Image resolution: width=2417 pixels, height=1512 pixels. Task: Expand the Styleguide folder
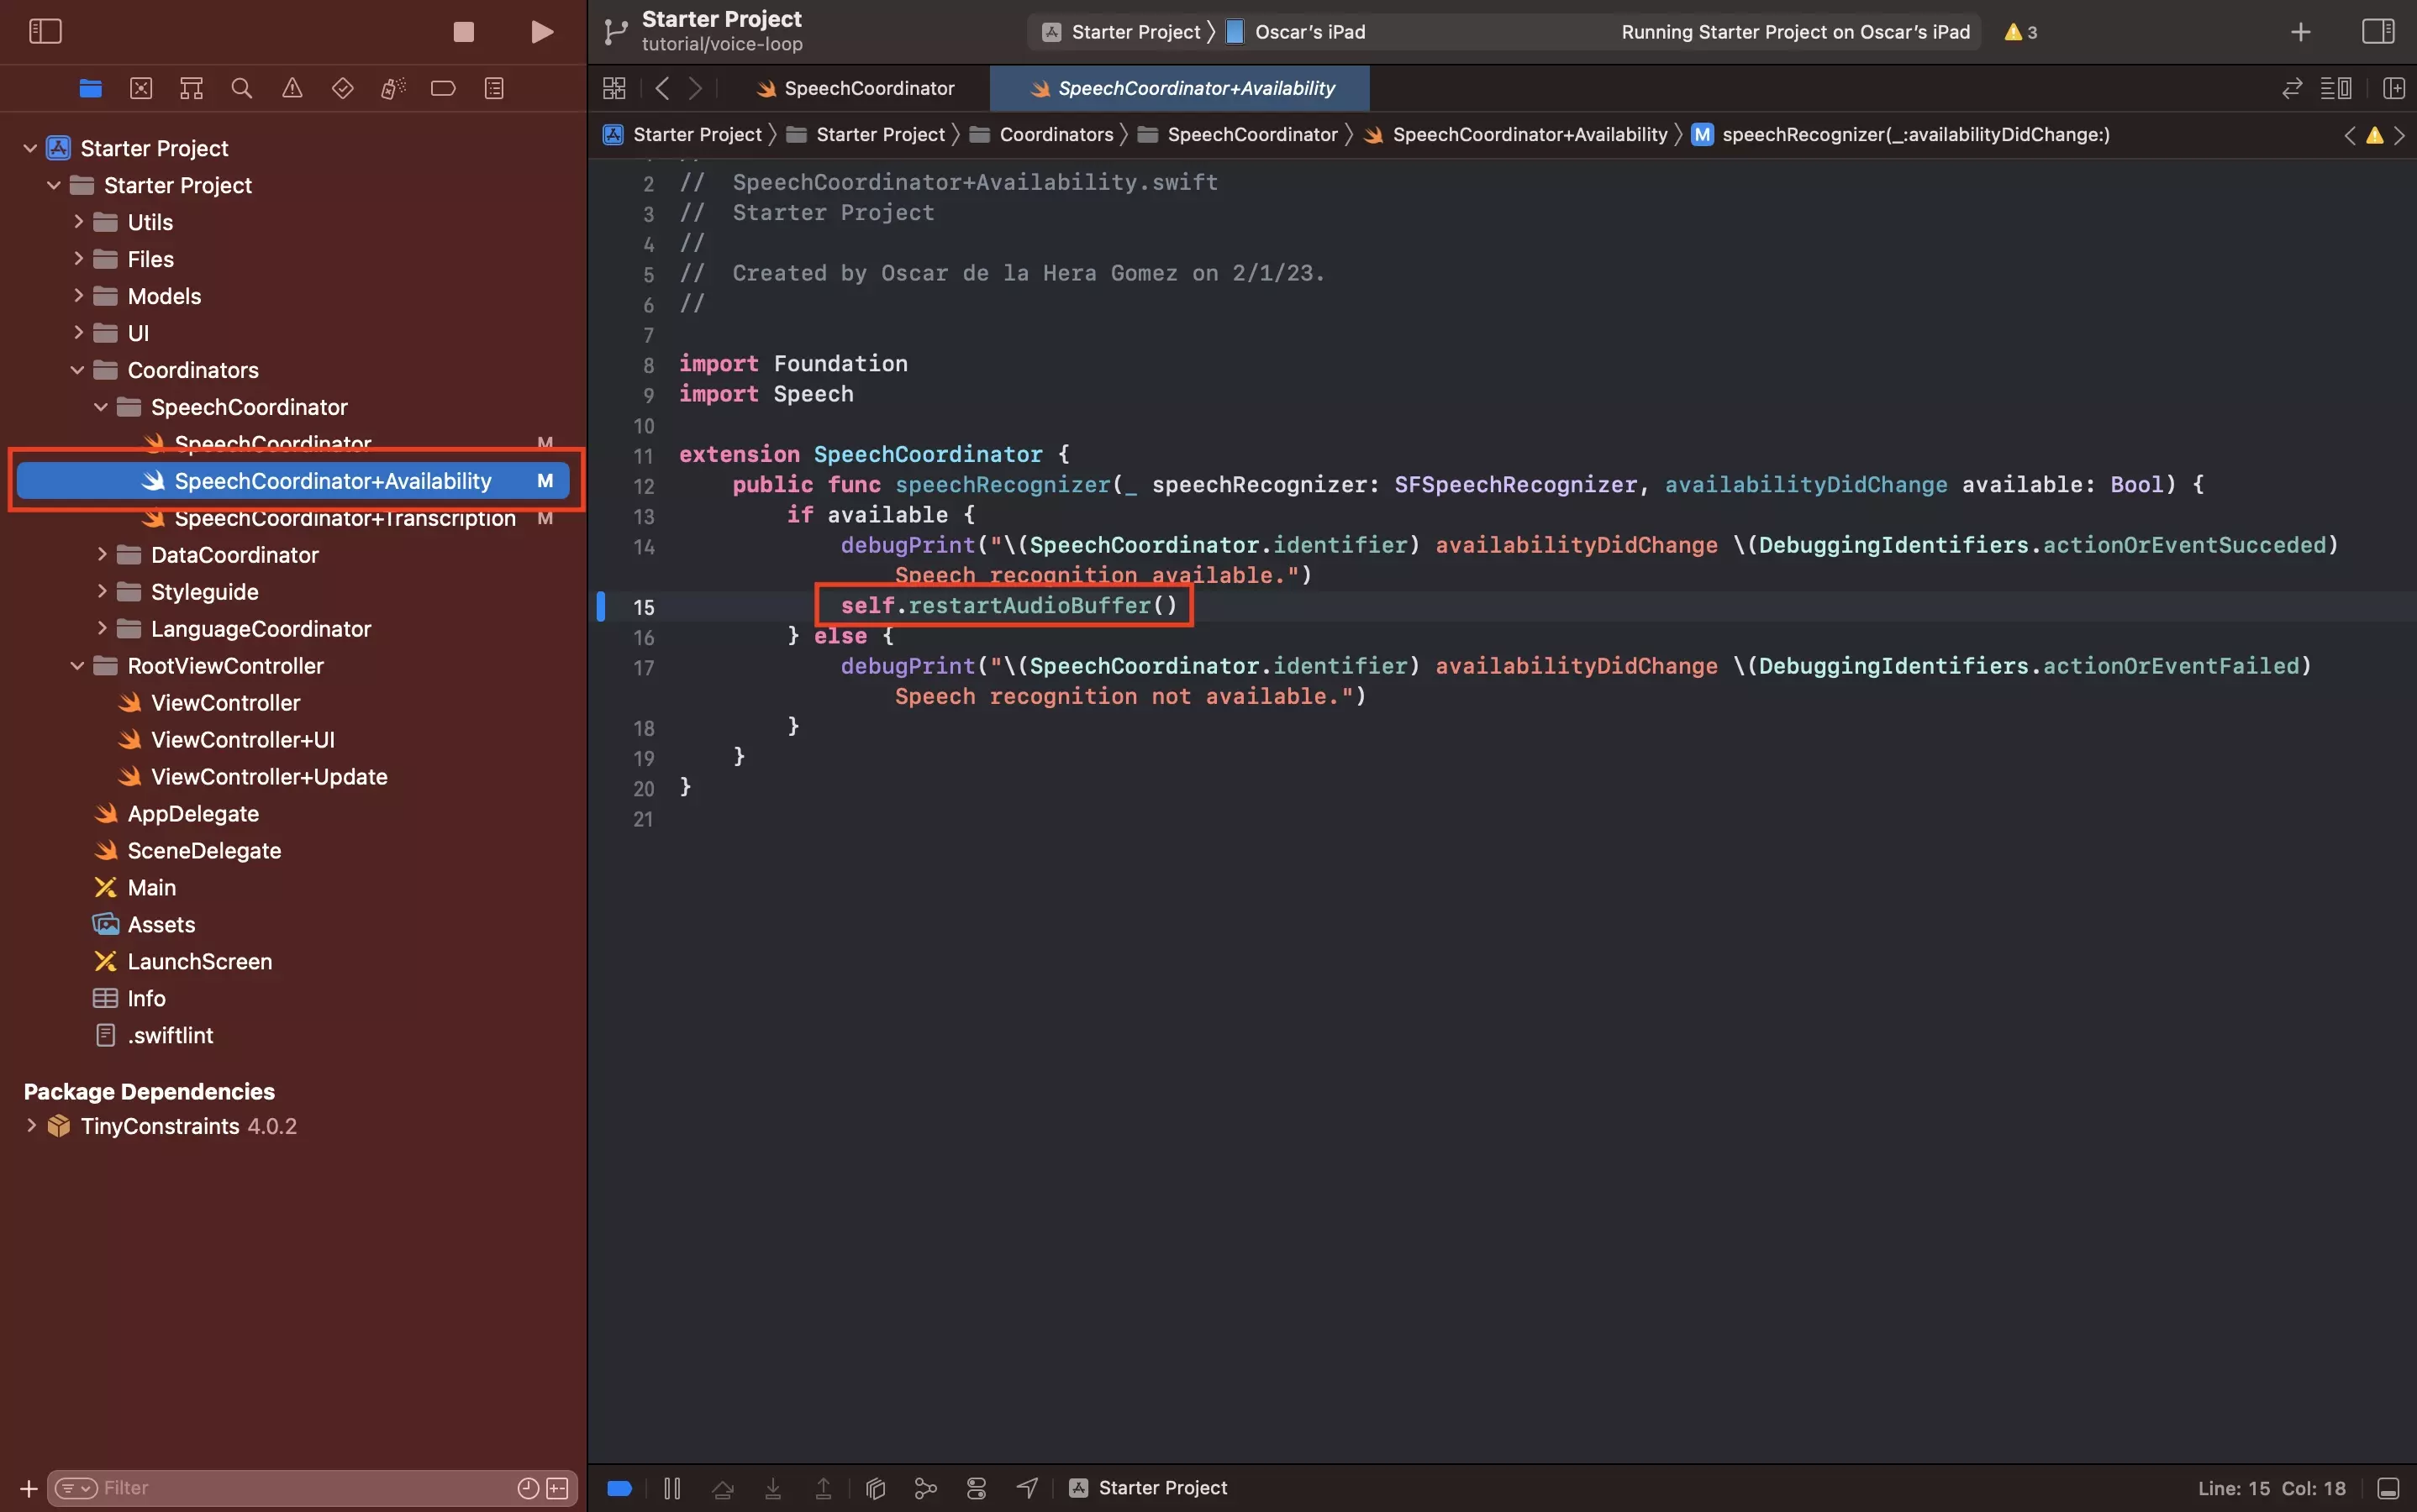pos(101,592)
